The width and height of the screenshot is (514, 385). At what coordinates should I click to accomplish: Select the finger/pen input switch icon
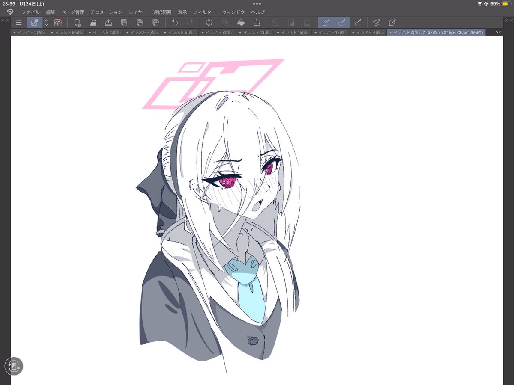point(35,23)
